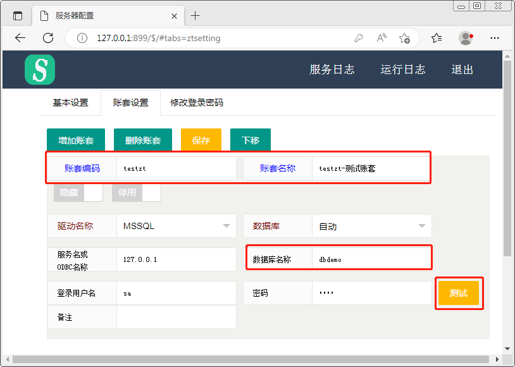This screenshot has height=367, width=515.
Task: Click the vertical page scrollbar
Action: [507, 158]
